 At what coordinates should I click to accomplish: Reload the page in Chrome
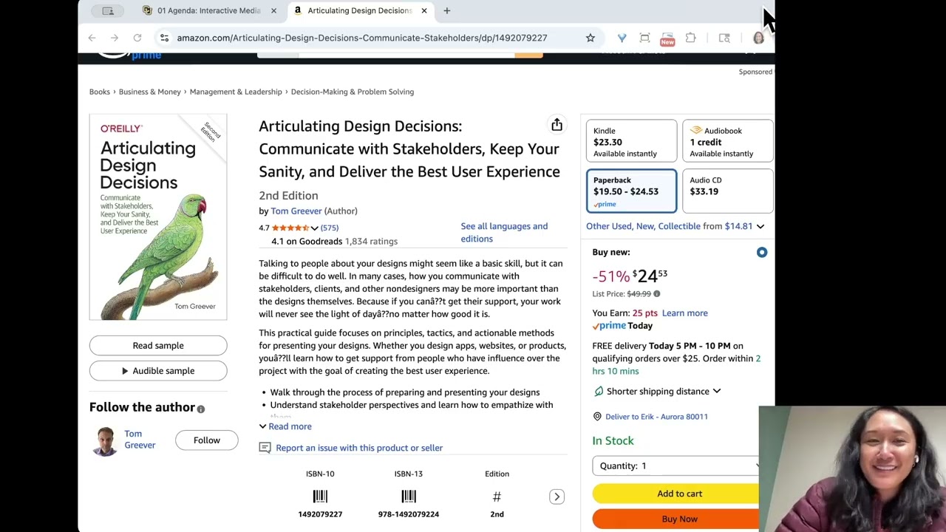[x=137, y=38]
